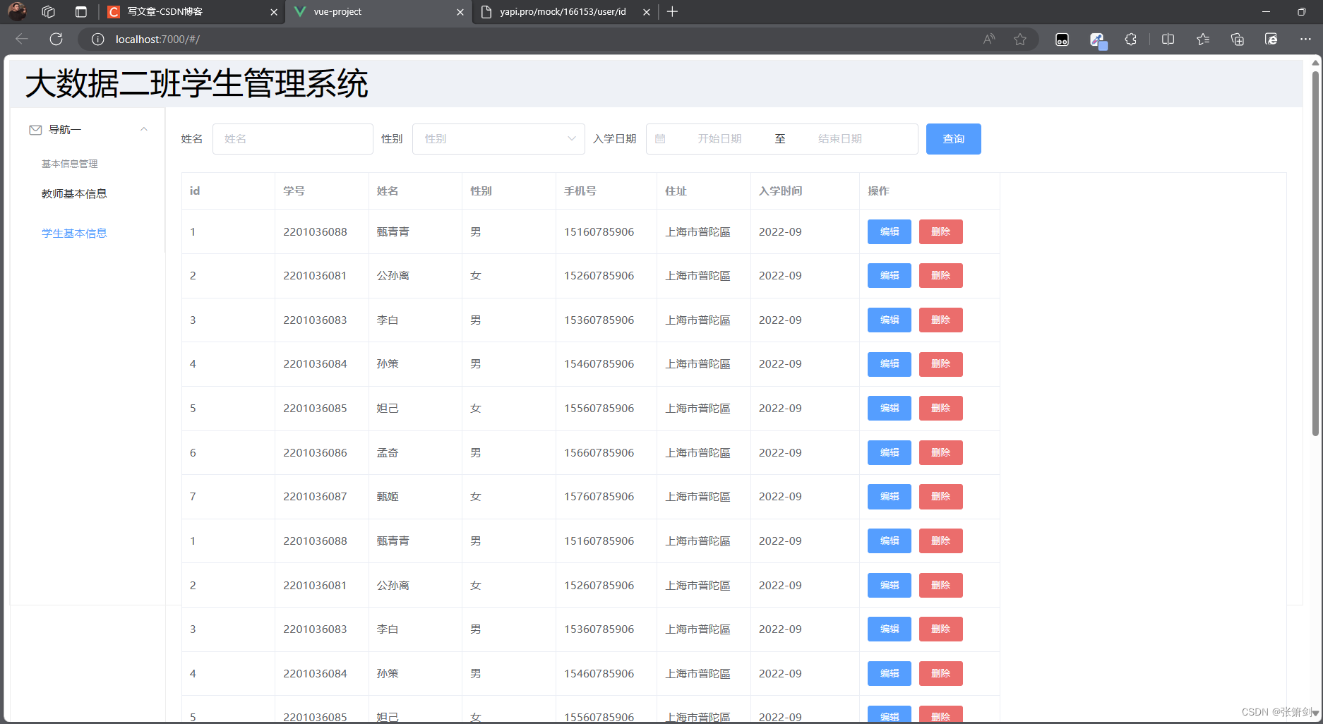The width and height of the screenshot is (1323, 724).
Task: Click phone number 15660785906
Action: point(599,453)
